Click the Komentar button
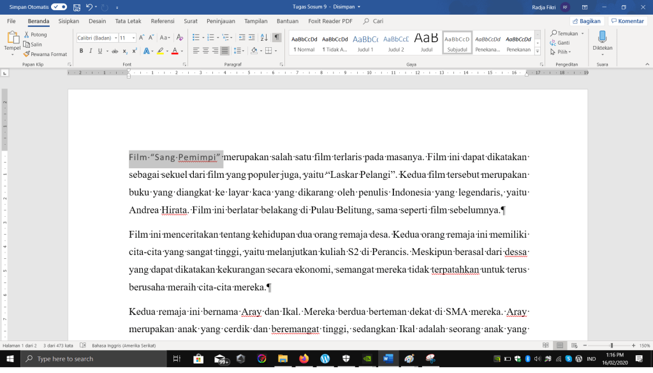Screen dimensions: 653x373 coord(627,21)
